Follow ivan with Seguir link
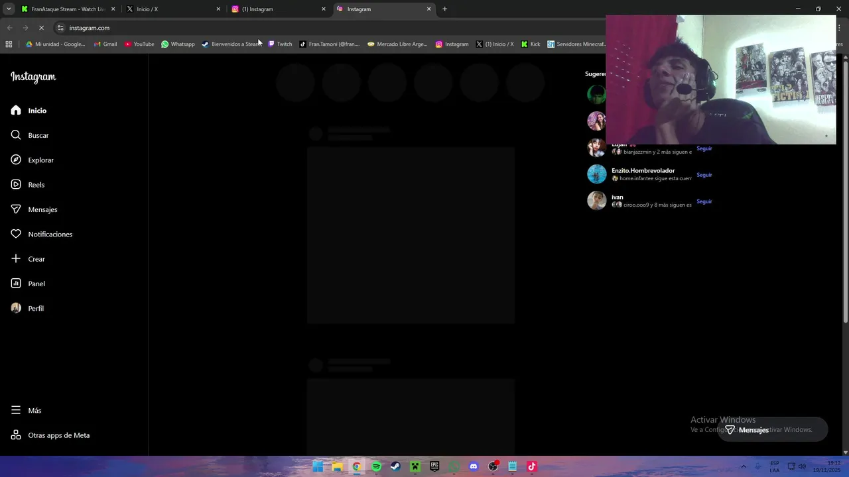 pyautogui.click(x=704, y=201)
